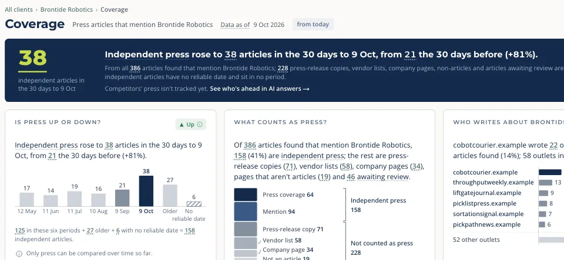Click underlined 158 ending the totals line

click(x=190, y=231)
